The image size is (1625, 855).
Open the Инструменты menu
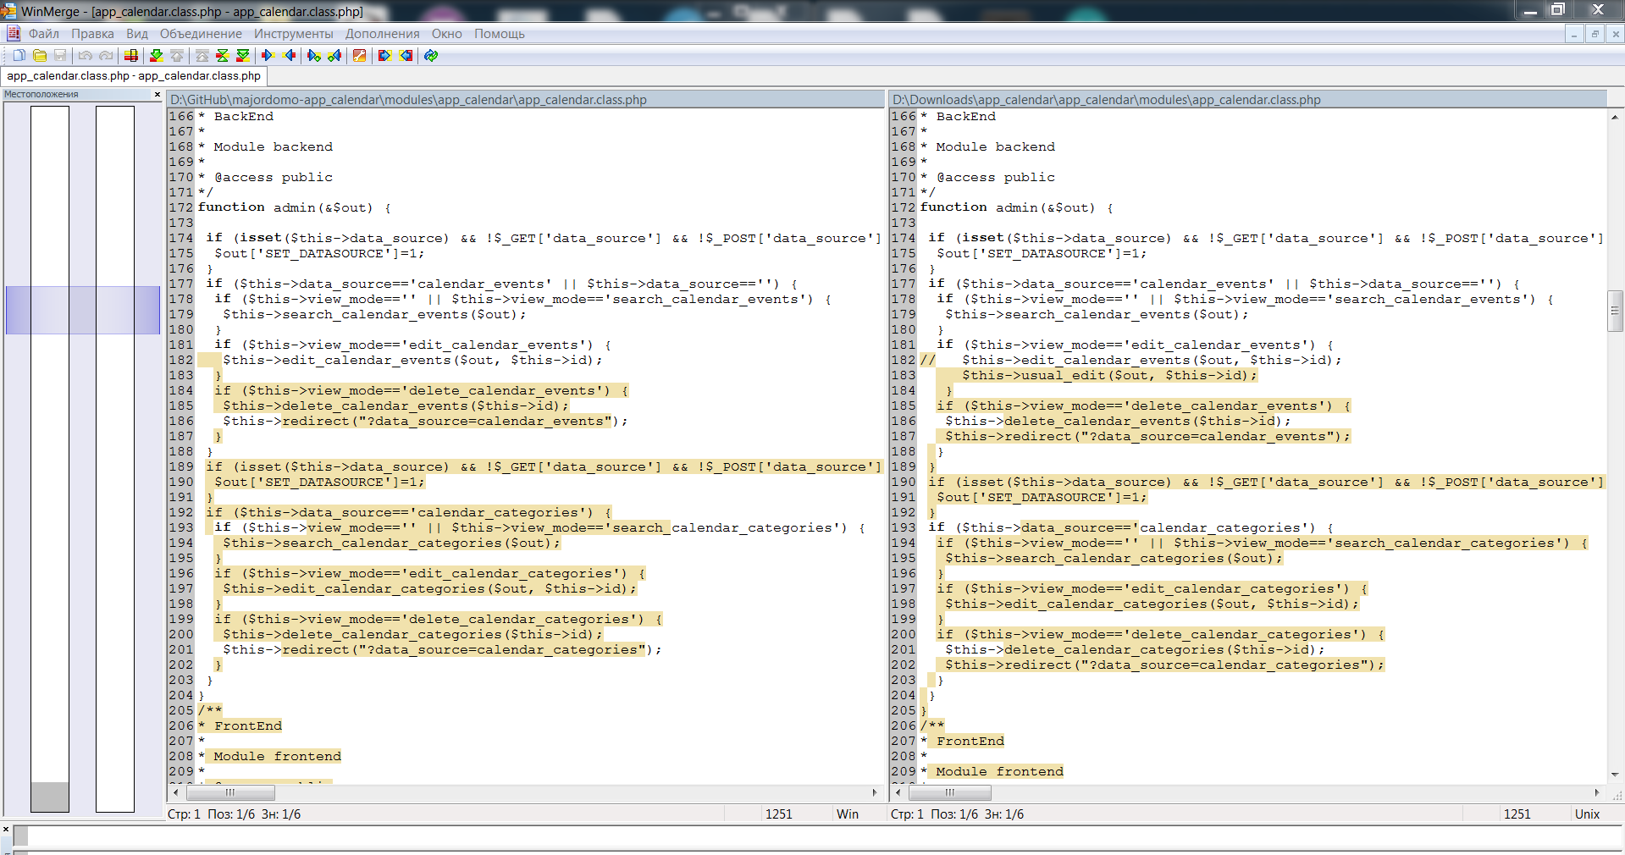[293, 34]
